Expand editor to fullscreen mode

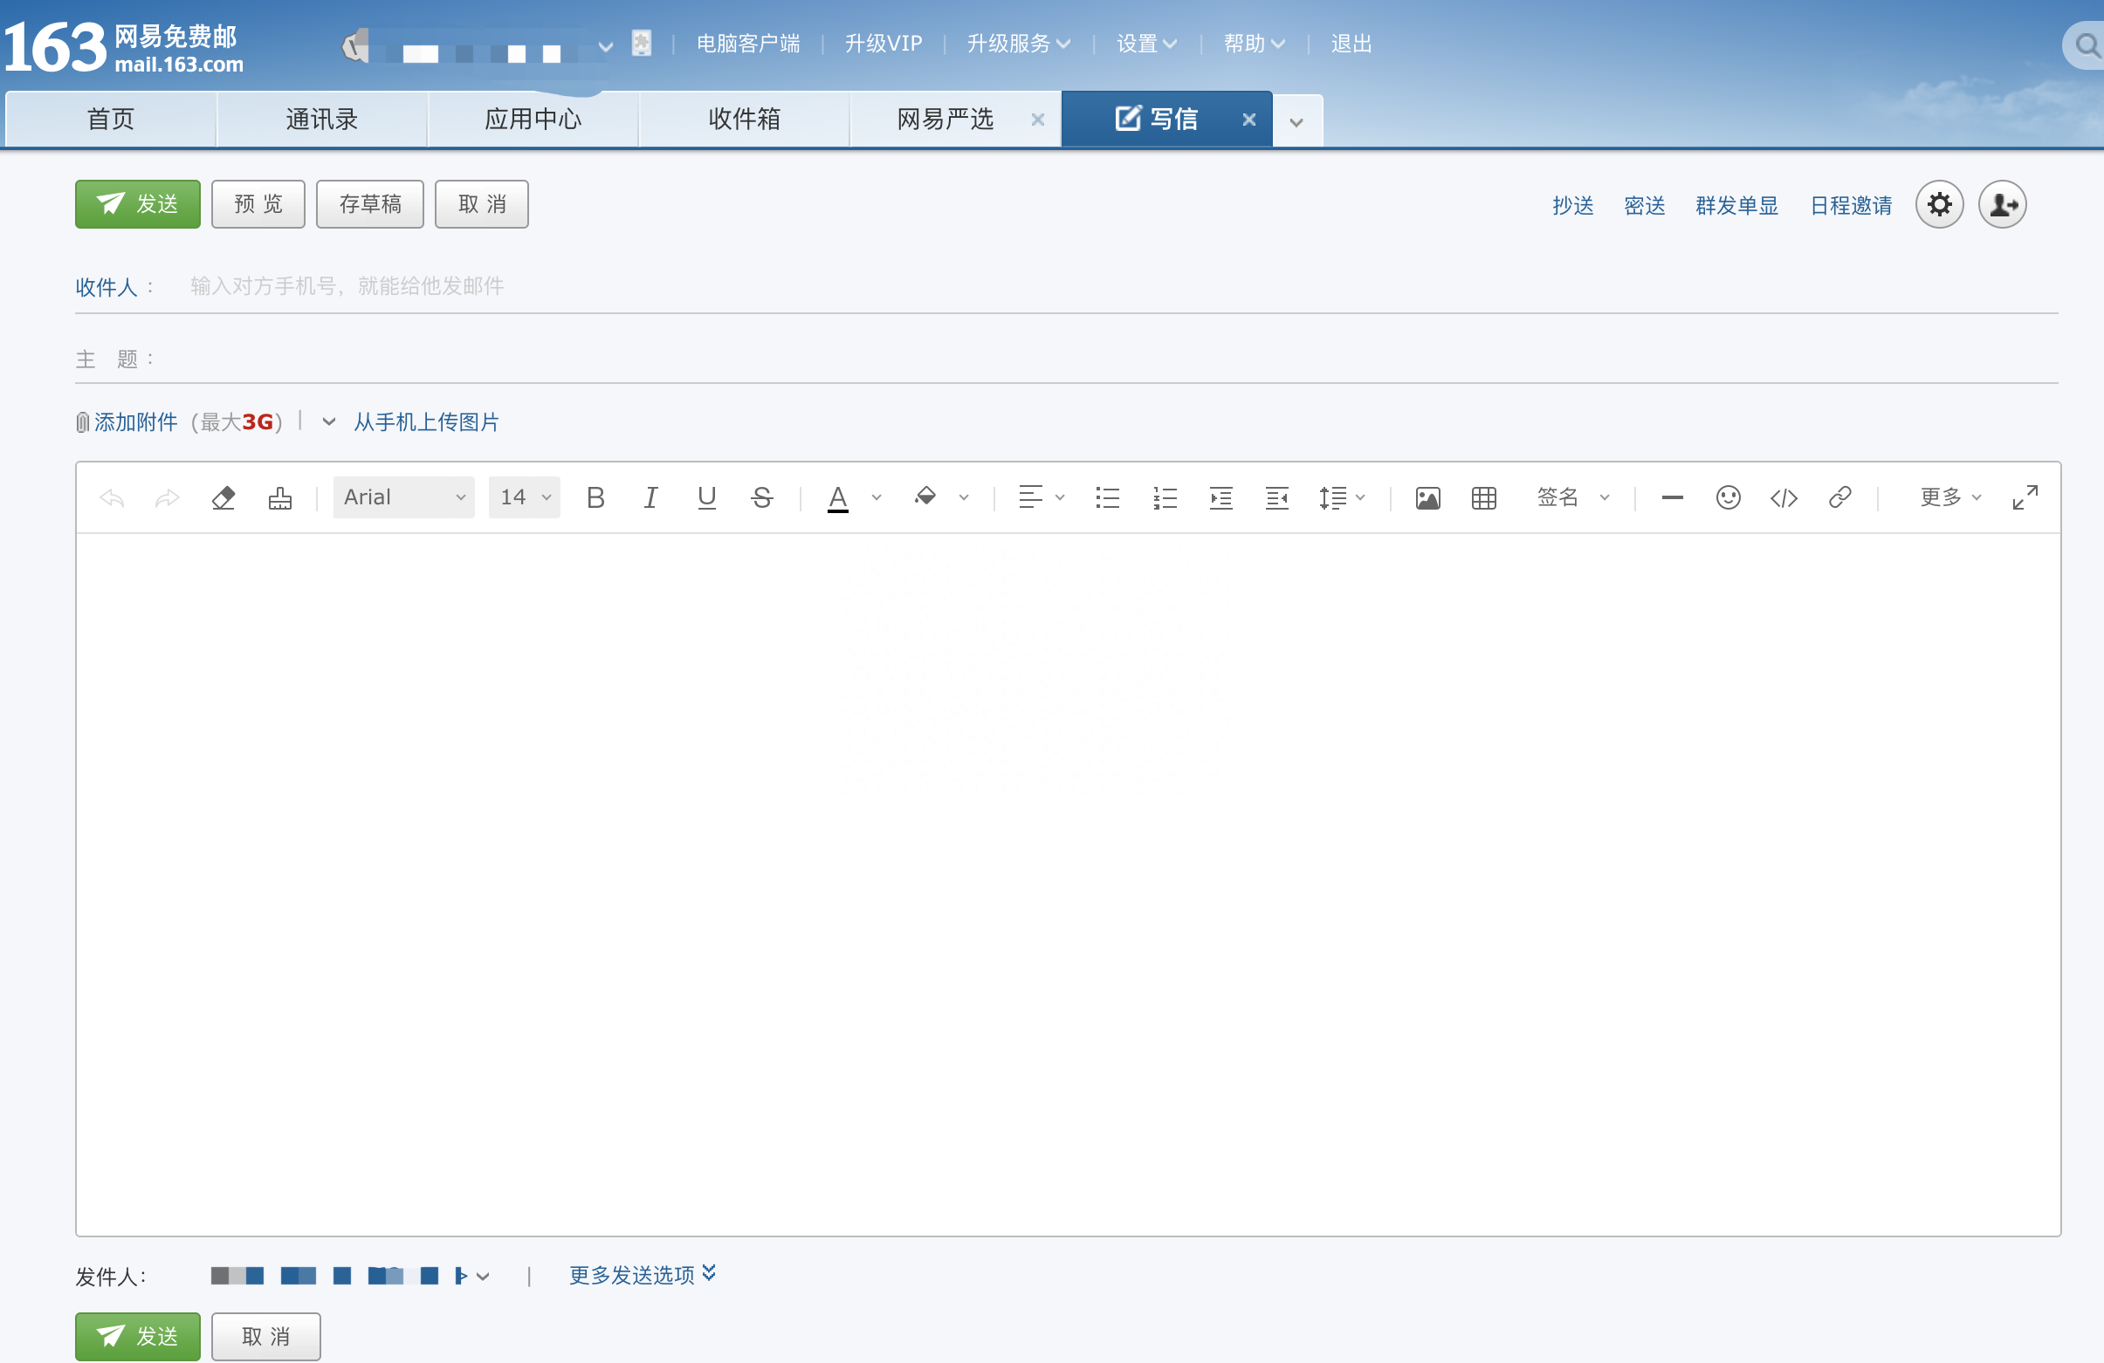click(2025, 498)
